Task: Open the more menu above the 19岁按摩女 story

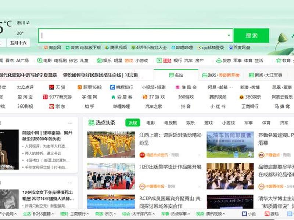Action: pos(70,183)
